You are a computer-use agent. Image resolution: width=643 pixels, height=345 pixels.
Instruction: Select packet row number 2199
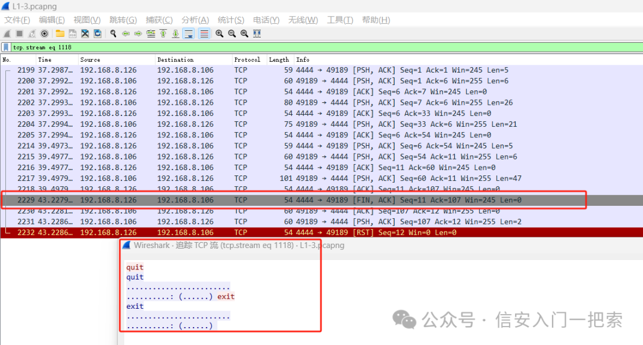pyautogui.click(x=321, y=70)
